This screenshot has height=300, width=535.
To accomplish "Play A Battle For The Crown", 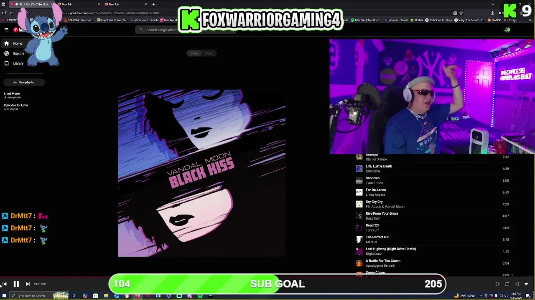I will (x=433, y=263).
